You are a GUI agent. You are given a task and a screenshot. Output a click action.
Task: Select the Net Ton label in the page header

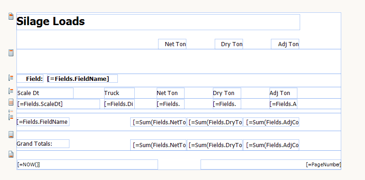pyautogui.click(x=172, y=44)
